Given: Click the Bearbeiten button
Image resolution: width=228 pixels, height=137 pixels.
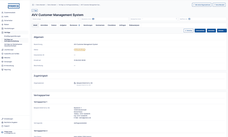Looking at the screenshot, I should point(211,30).
